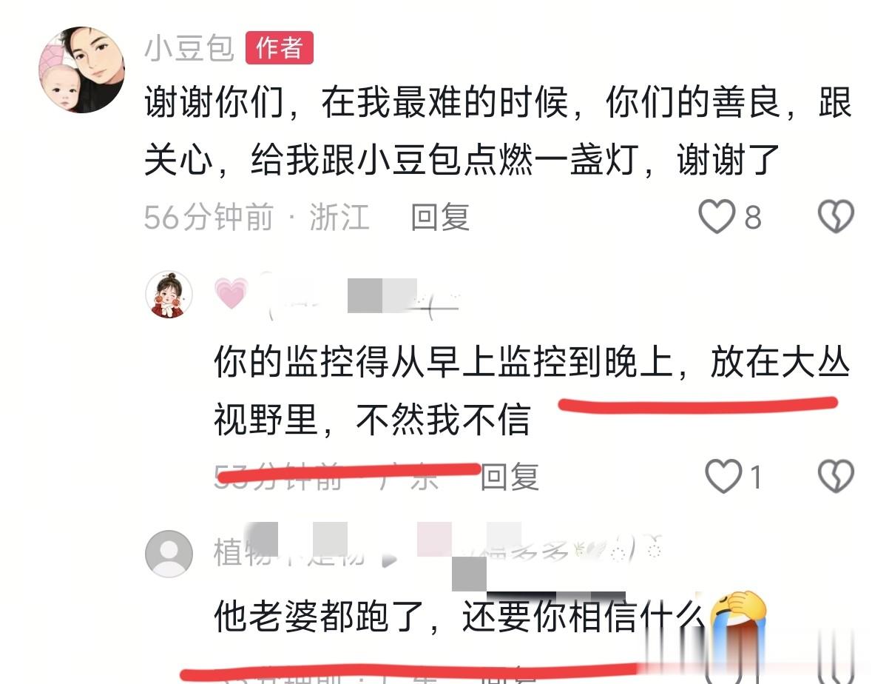
Task: Tap the 56分钟前 · 浙江 timestamp
Action: tap(257, 217)
